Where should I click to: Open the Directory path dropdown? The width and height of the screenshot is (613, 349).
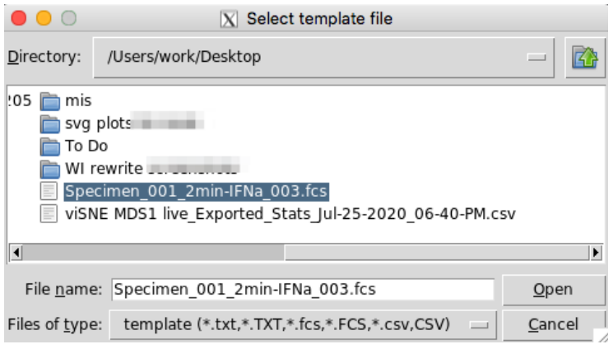click(323, 58)
